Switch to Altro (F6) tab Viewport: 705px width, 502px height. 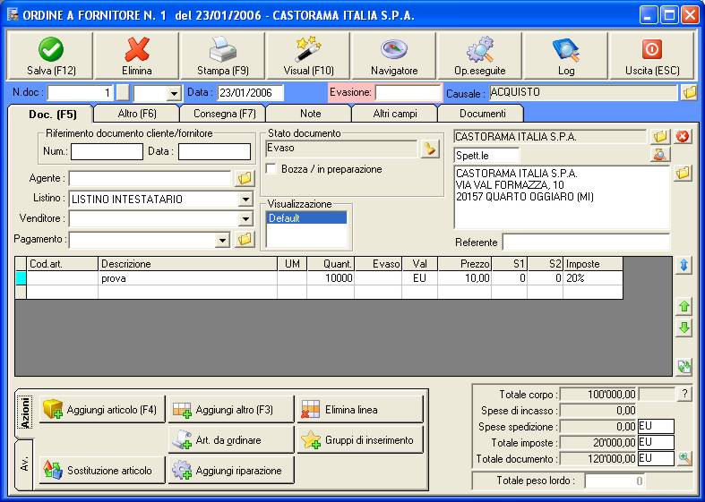tap(137, 114)
